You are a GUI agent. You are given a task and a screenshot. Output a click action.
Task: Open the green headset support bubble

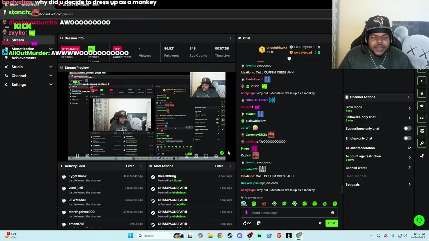tap(419, 220)
